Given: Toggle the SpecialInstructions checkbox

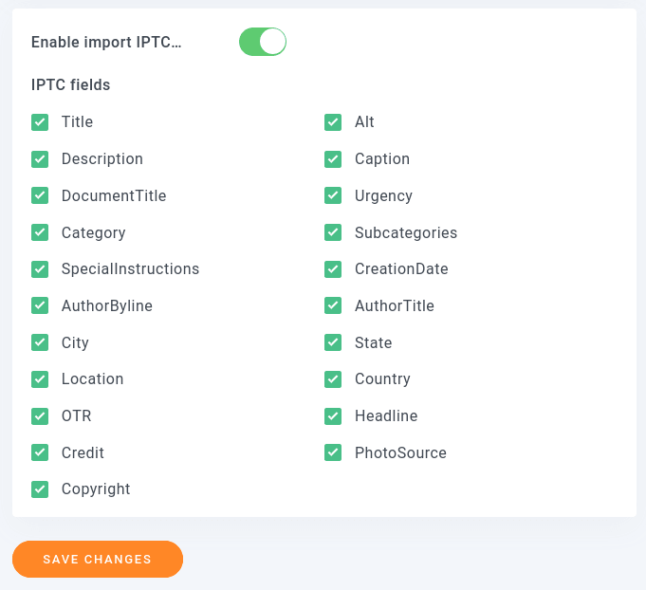Looking at the screenshot, I should point(40,269).
